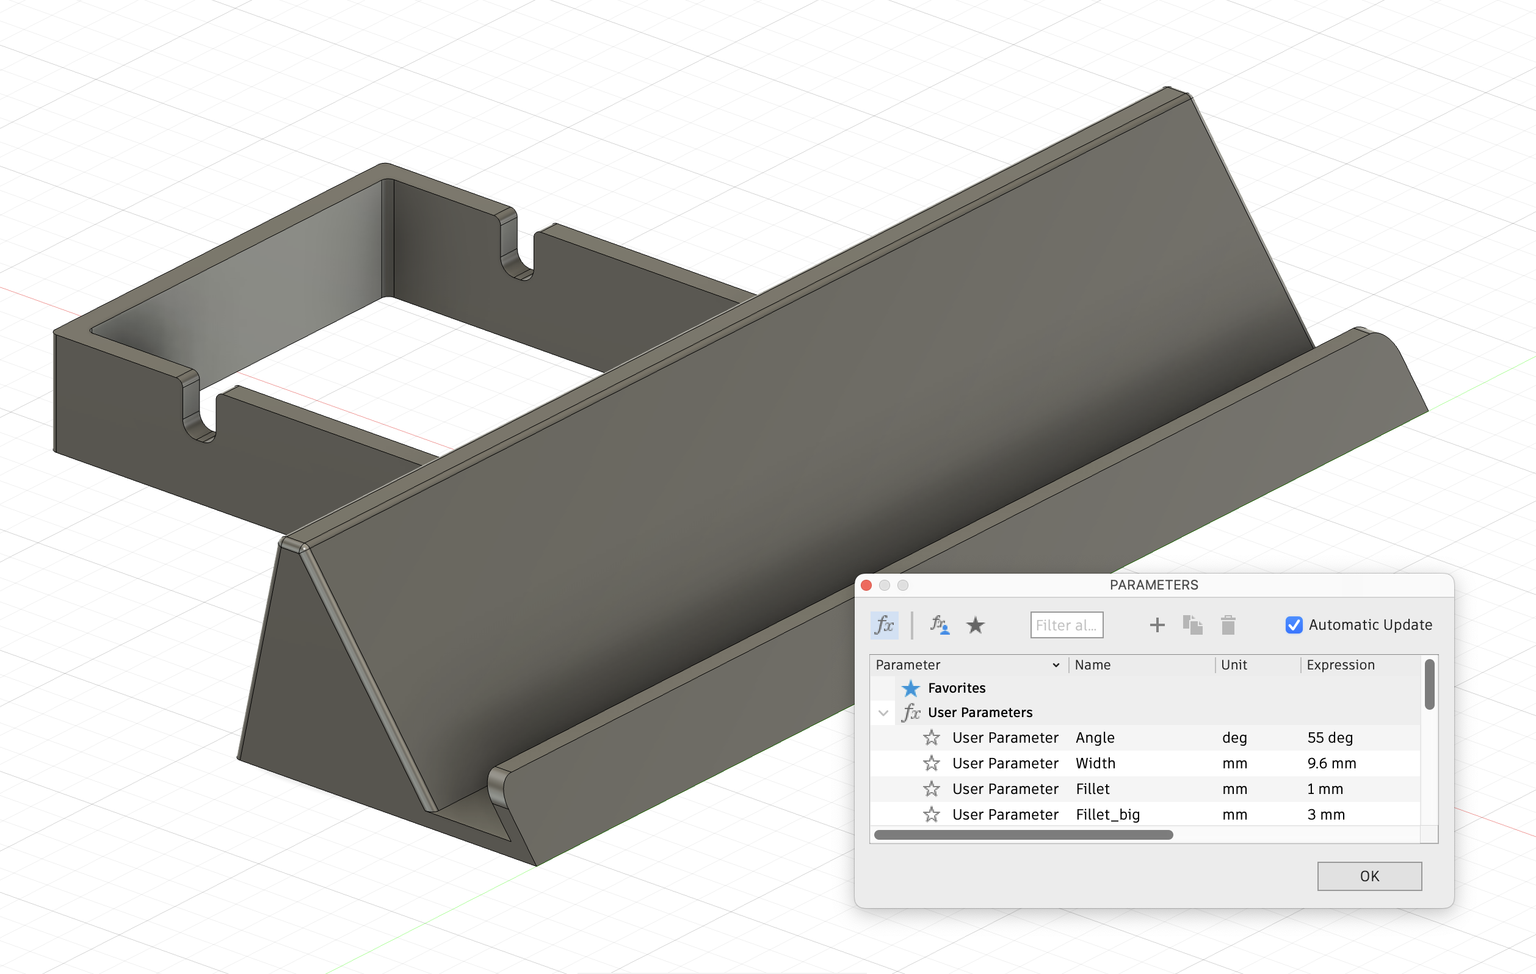Click the star favorites filter icon

click(976, 625)
